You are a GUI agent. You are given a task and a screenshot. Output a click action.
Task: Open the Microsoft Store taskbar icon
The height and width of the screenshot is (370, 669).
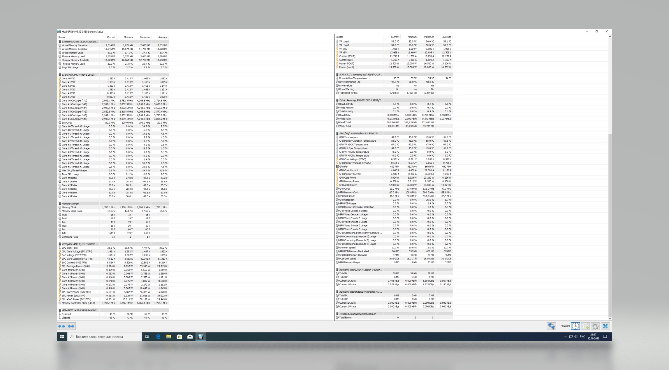click(179, 337)
